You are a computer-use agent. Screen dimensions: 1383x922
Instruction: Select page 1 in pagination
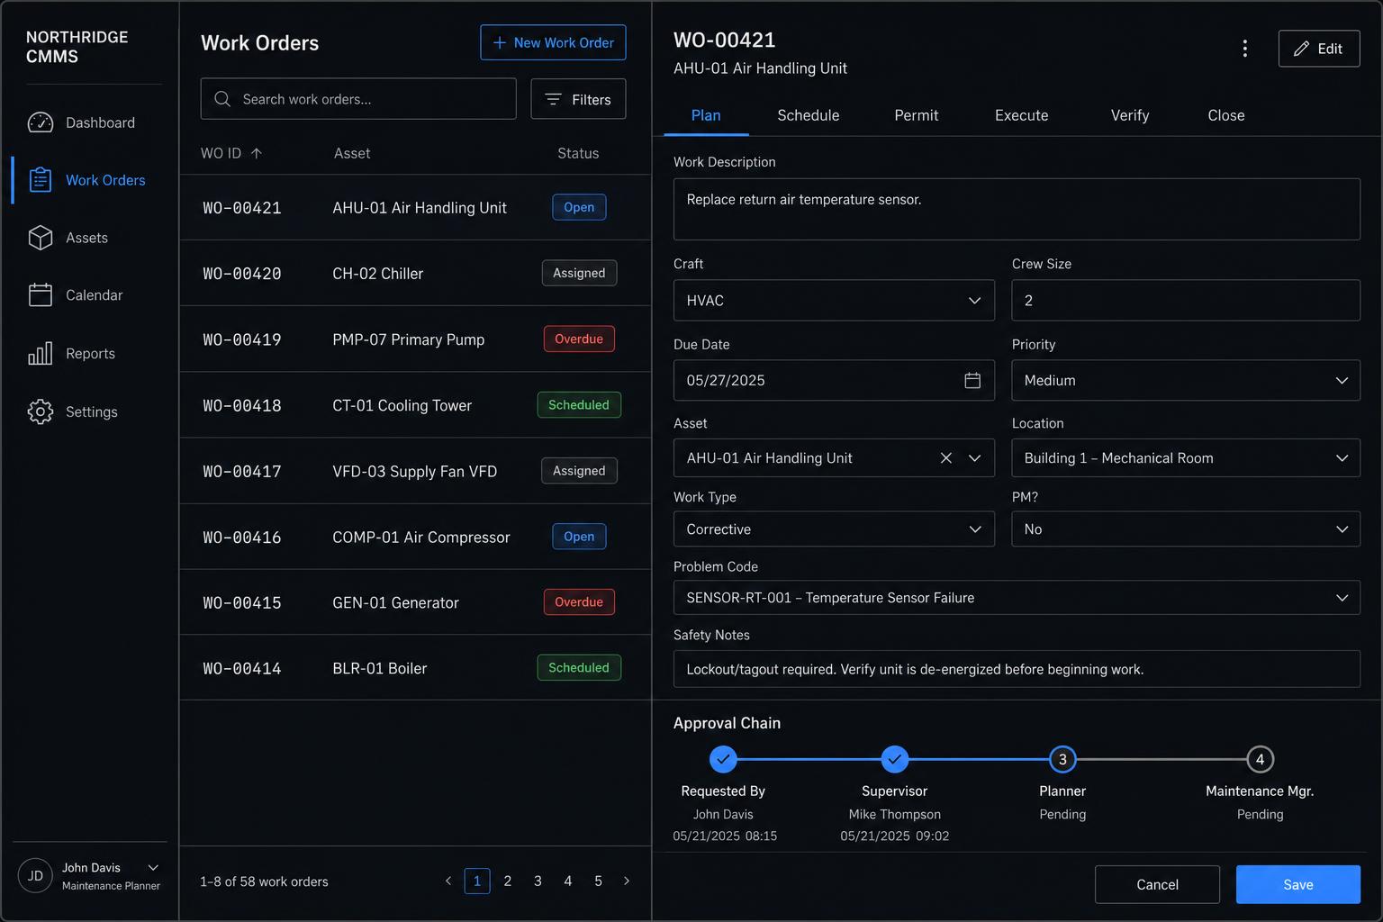477,881
